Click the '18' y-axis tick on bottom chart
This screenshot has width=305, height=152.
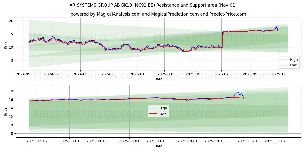[11, 91]
